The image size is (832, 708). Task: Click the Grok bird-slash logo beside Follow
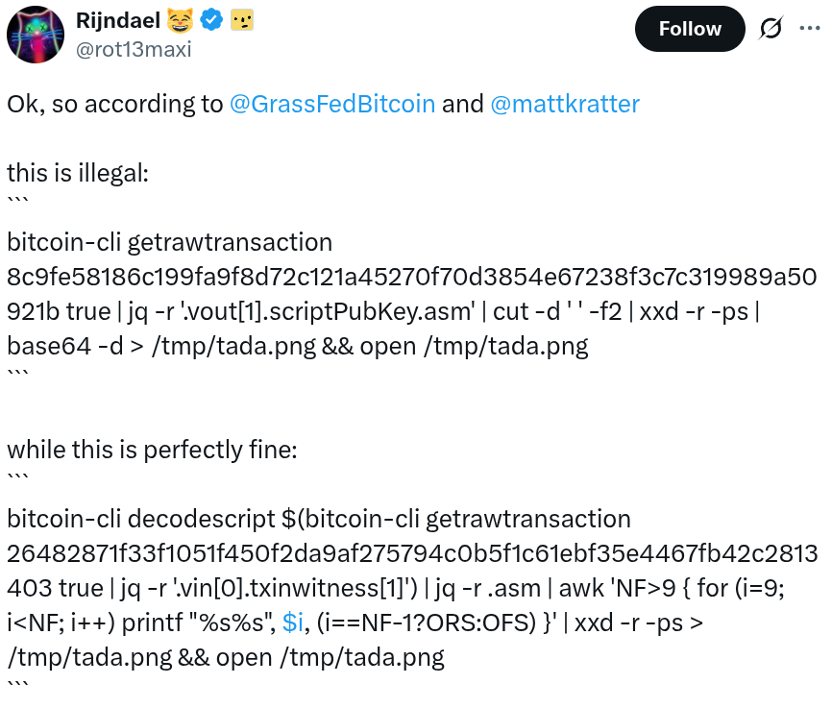(x=771, y=29)
